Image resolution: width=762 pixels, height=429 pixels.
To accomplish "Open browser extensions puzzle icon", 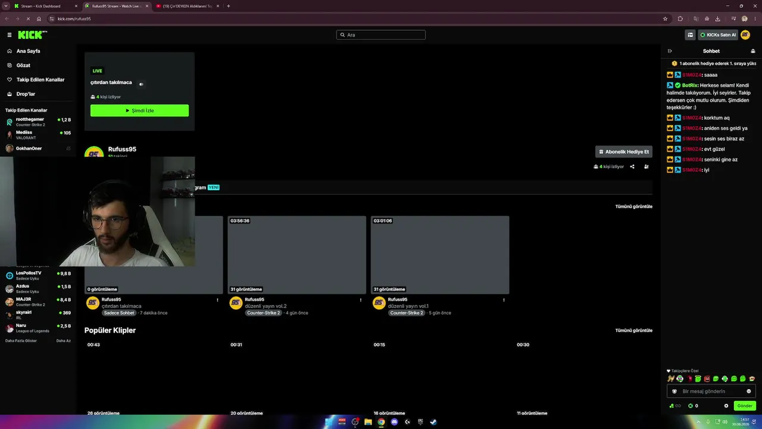I will 680,18.
